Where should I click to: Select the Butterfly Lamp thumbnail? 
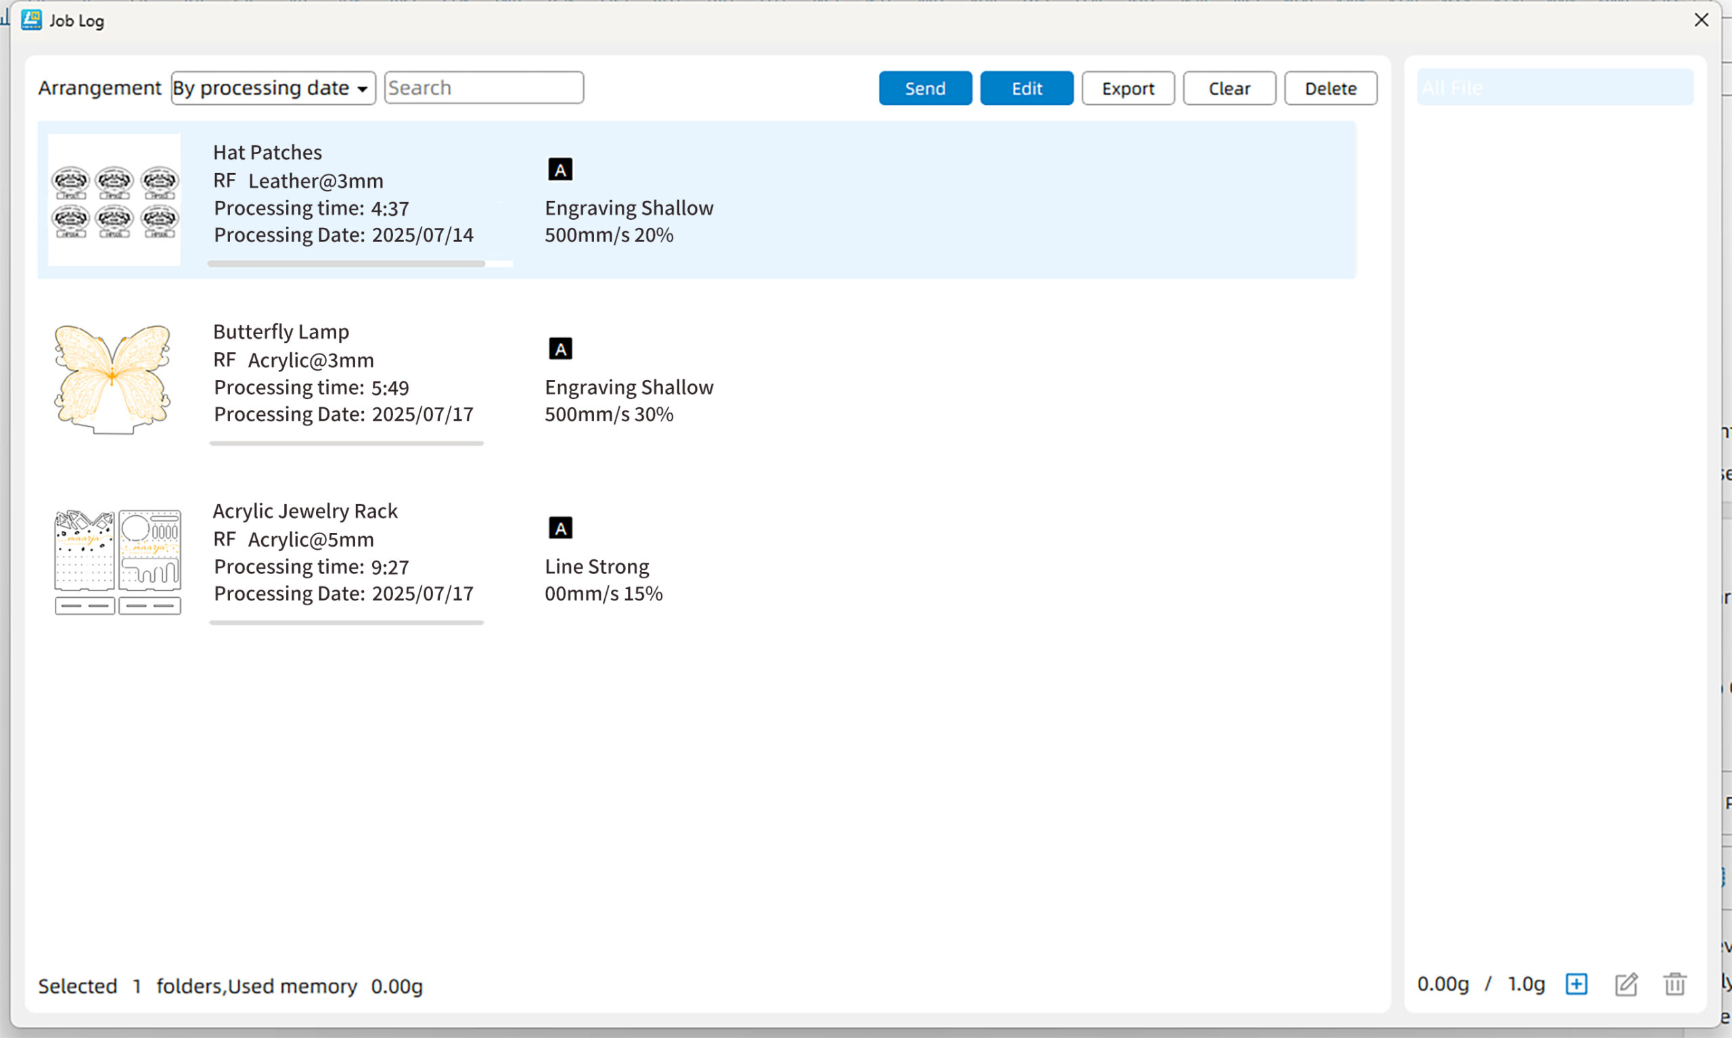click(113, 379)
